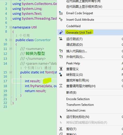Click the 查看定义 peek definition icon

pos(61,69)
